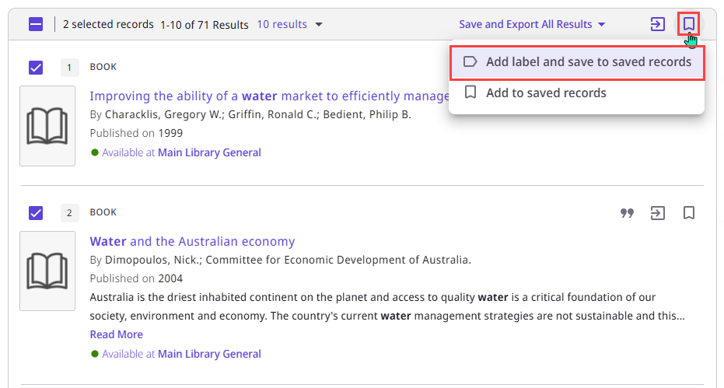Click the 2 selected records text
Viewport: 724px width, 388px height.
tap(108, 24)
